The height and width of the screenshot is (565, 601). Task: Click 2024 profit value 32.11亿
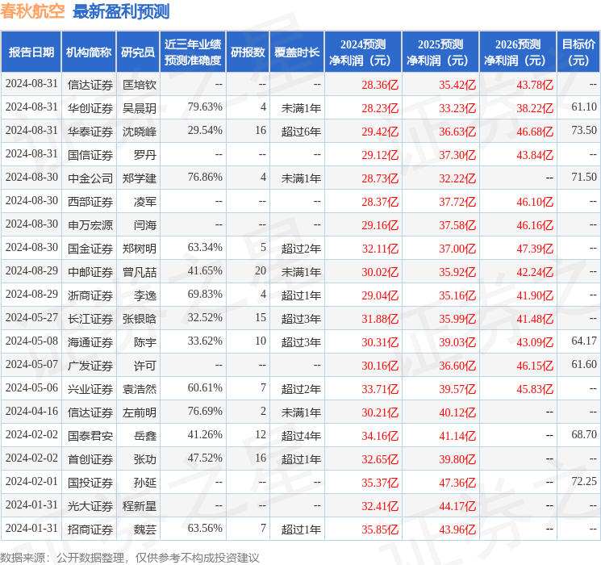tap(380, 249)
